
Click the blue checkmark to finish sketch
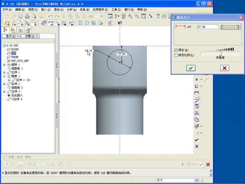point(196,140)
